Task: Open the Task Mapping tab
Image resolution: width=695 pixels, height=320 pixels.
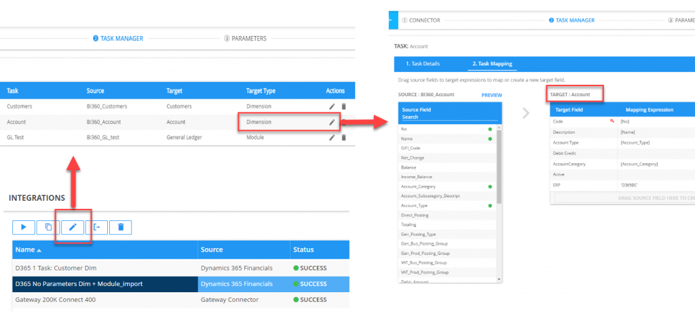Action: coord(492,64)
